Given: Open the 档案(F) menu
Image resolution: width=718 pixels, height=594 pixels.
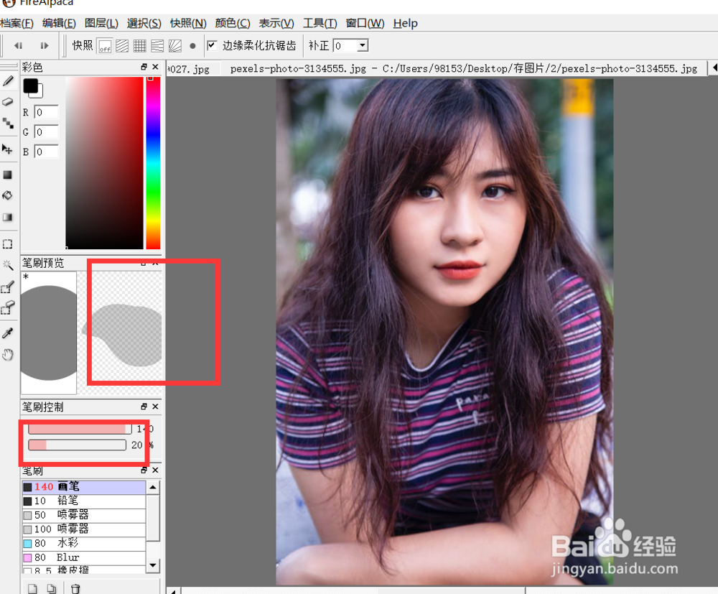Looking at the screenshot, I should coord(17,24).
